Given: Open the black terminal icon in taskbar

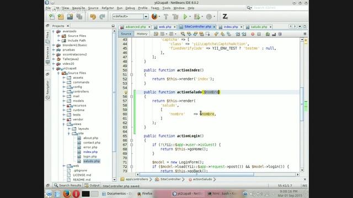Looking at the screenshot, I should coord(85,194).
